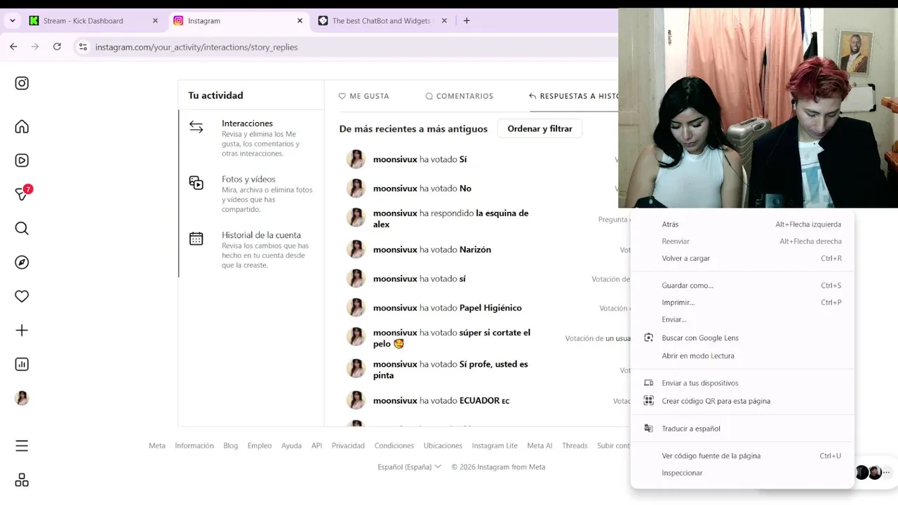
Task: Choose Enviar... in context menu
Action: click(742, 319)
